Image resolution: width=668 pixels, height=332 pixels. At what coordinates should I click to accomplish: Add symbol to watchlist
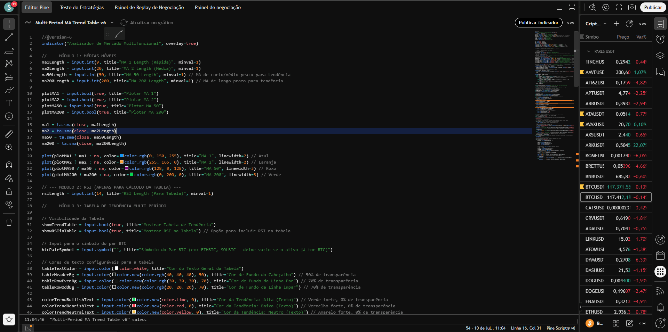616,24
